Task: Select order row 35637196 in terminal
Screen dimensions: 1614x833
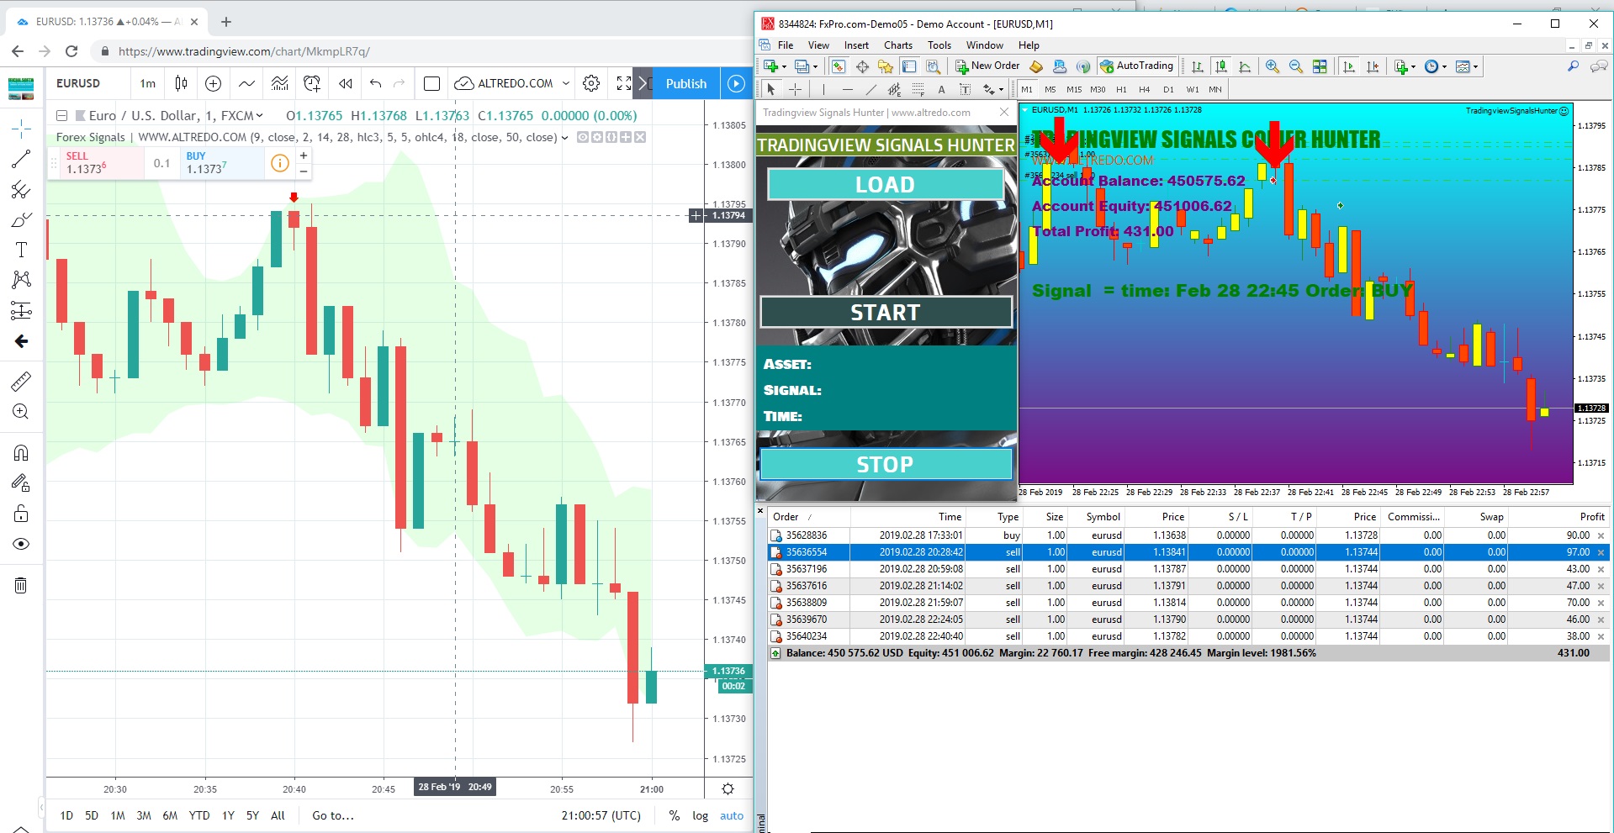Action: click(x=1188, y=569)
